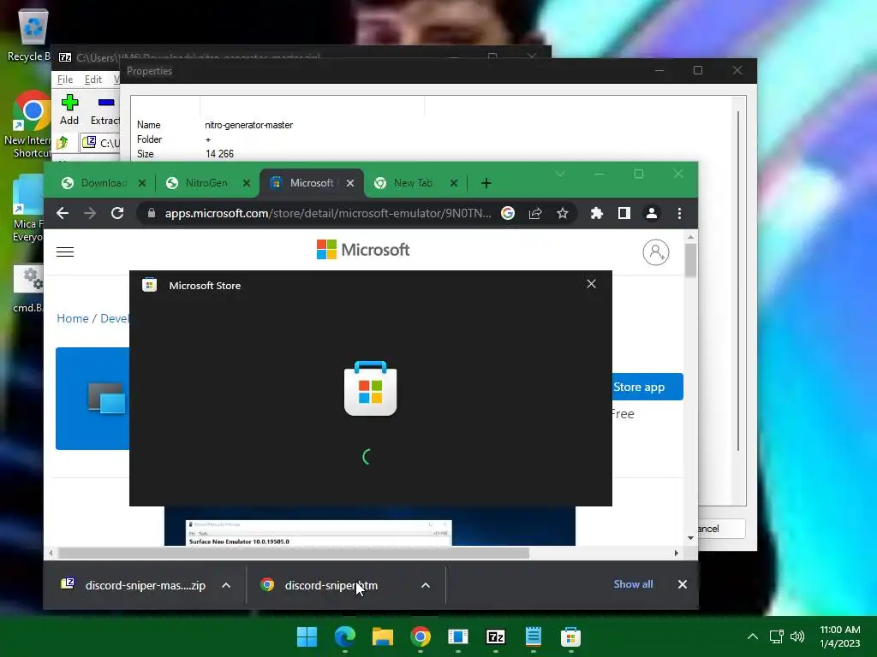
Task: Switch to the NitroGen tab
Action: 207,183
